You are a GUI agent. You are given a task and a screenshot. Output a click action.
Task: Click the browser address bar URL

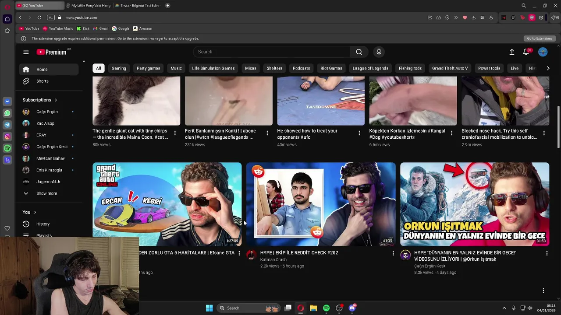pyautogui.click(x=82, y=17)
